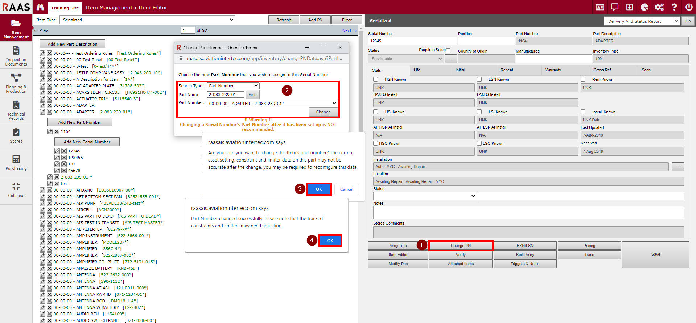Open Technical Records in the sidebar

(x=16, y=105)
